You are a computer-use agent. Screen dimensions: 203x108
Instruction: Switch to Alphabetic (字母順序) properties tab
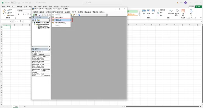tap(35, 54)
